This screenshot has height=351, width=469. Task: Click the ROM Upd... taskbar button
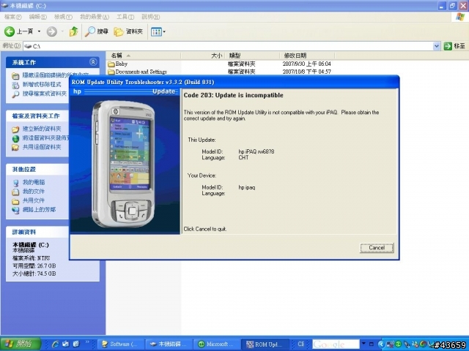point(265,344)
